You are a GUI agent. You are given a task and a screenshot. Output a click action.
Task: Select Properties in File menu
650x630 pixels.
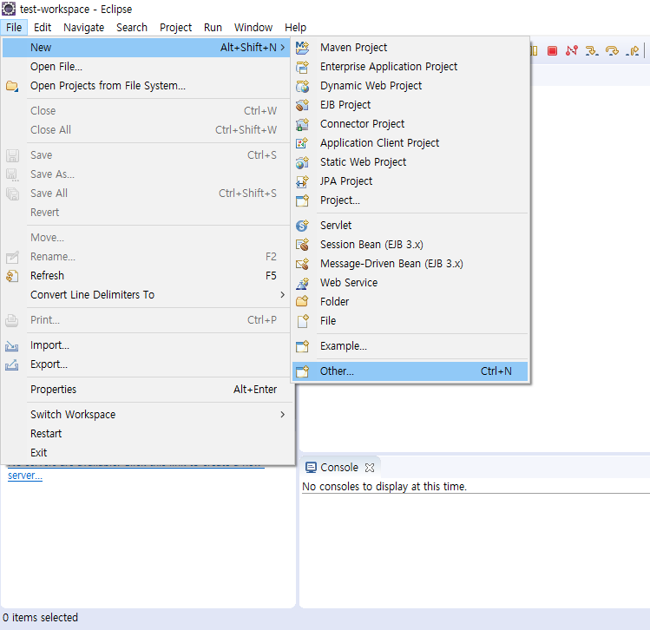coord(146,390)
